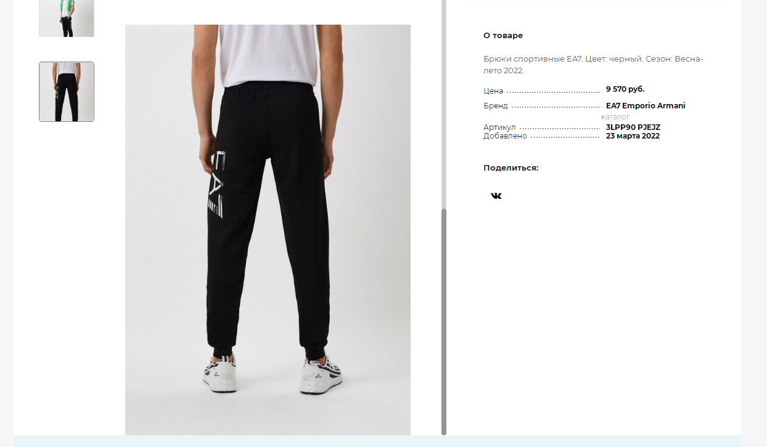Click the О товаре heading
The image size is (767, 447).
click(503, 36)
